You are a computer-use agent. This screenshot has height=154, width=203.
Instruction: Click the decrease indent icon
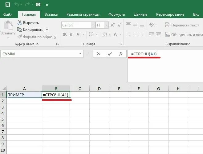pyautogui.click(x=152, y=34)
